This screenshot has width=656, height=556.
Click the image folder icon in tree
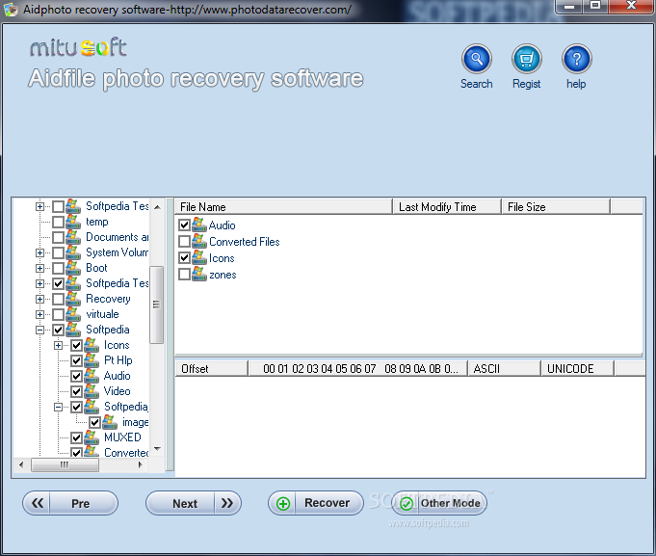pos(110,422)
